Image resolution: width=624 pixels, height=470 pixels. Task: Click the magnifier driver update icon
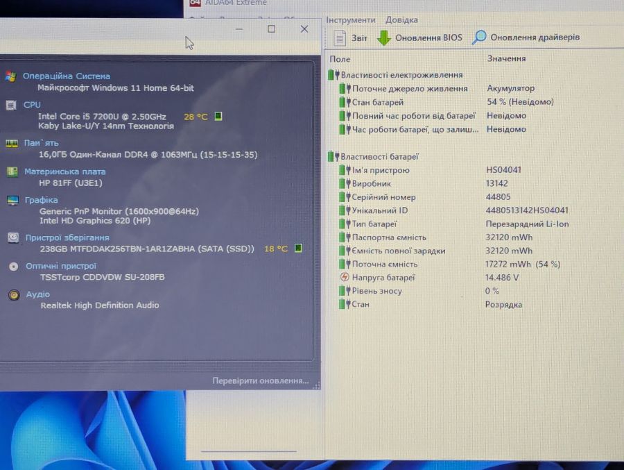pyautogui.click(x=479, y=37)
